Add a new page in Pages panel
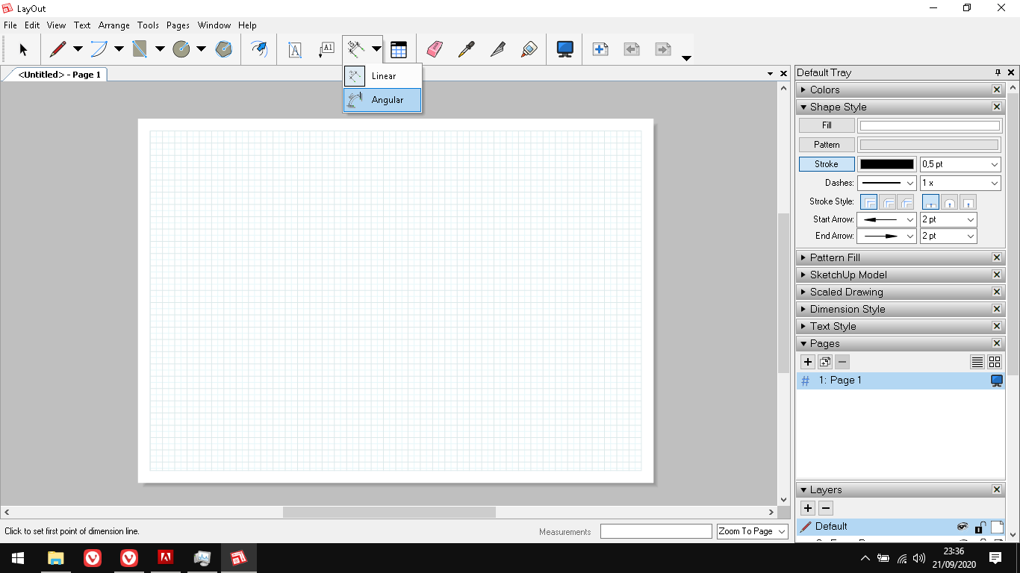 tap(807, 362)
